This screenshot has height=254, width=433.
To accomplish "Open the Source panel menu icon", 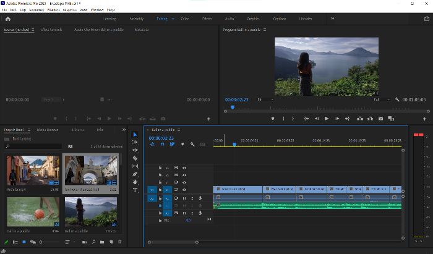I will point(33,30).
